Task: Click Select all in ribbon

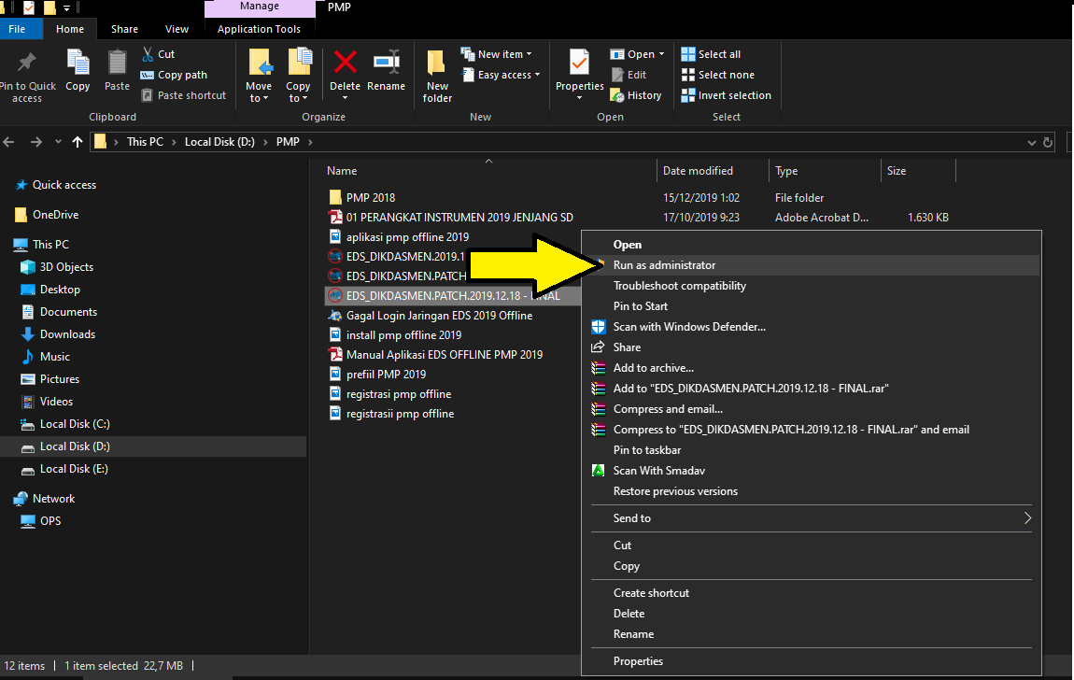Action: pyautogui.click(x=711, y=54)
